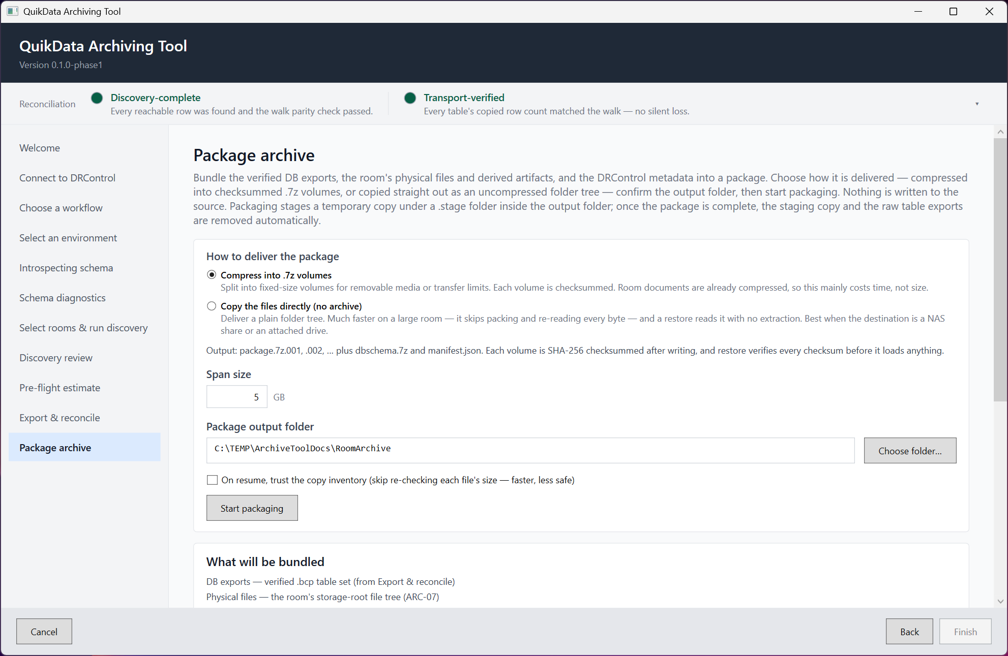Click the scrollbar down arrow
Image resolution: width=1008 pixels, height=656 pixels.
(x=1000, y=601)
